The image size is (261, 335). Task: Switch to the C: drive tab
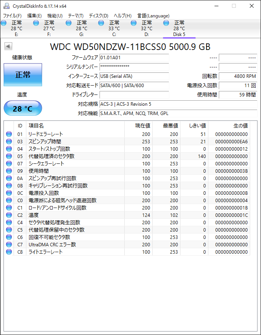click(114, 28)
